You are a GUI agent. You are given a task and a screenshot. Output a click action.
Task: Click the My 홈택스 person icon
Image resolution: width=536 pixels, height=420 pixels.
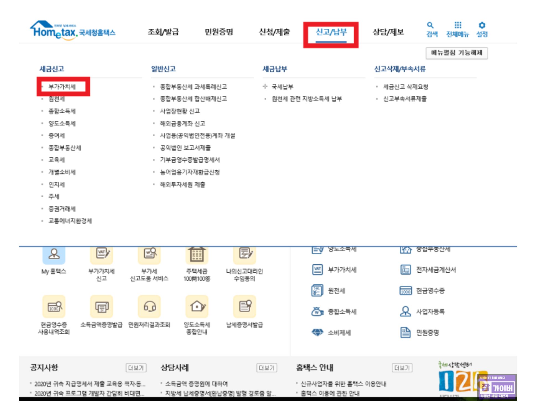coord(54,254)
